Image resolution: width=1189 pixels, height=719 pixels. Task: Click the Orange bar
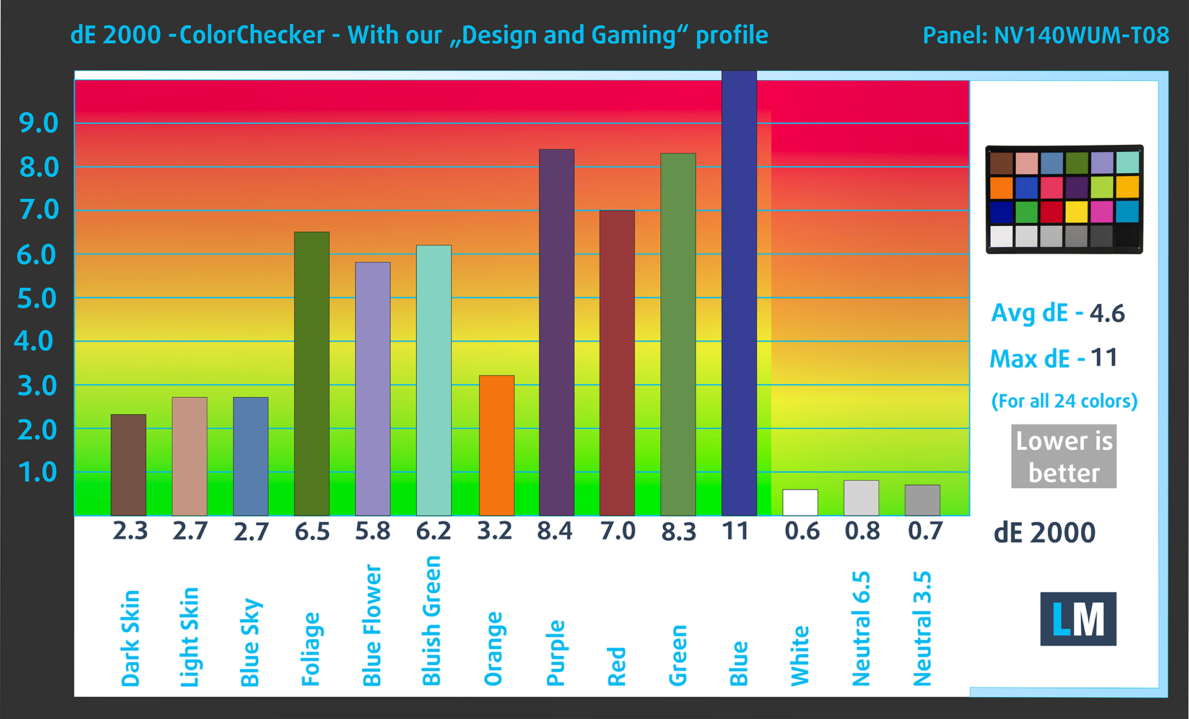pos(497,446)
